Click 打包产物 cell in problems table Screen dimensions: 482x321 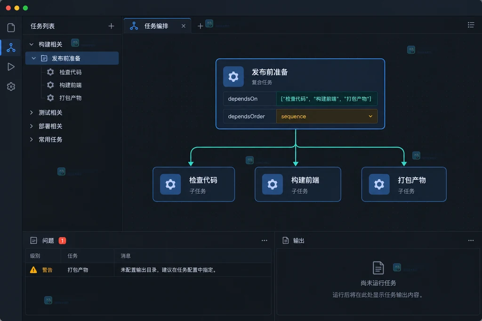click(78, 270)
